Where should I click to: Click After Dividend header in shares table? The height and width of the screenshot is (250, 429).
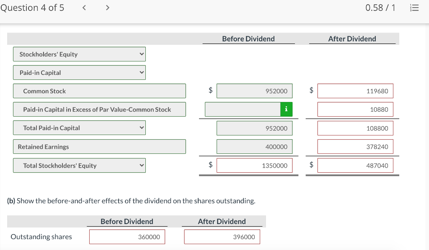point(222,221)
